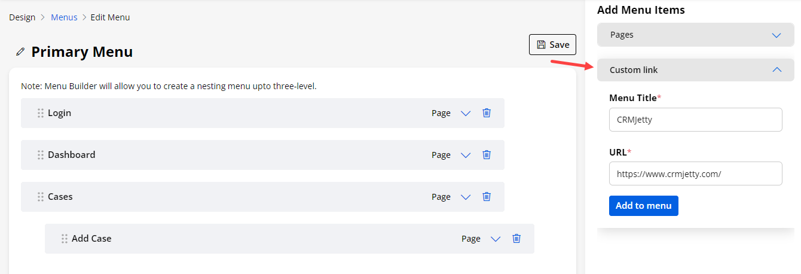This screenshot has width=801, height=274.
Task: Click the Add Case drag handle
Action: pyautogui.click(x=65, y=239)
